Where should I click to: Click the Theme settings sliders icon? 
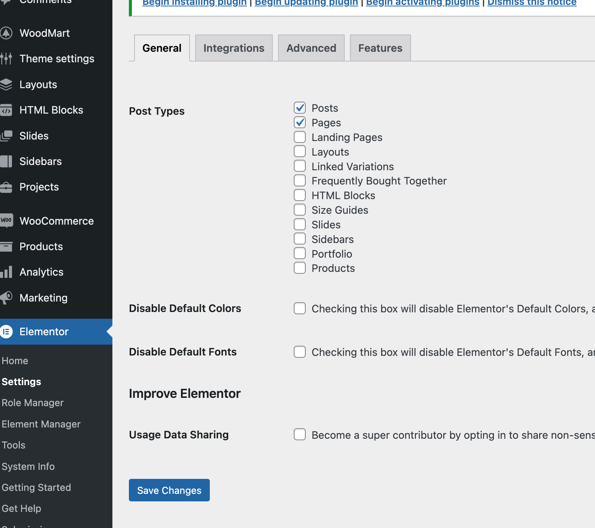coord(6,58)
